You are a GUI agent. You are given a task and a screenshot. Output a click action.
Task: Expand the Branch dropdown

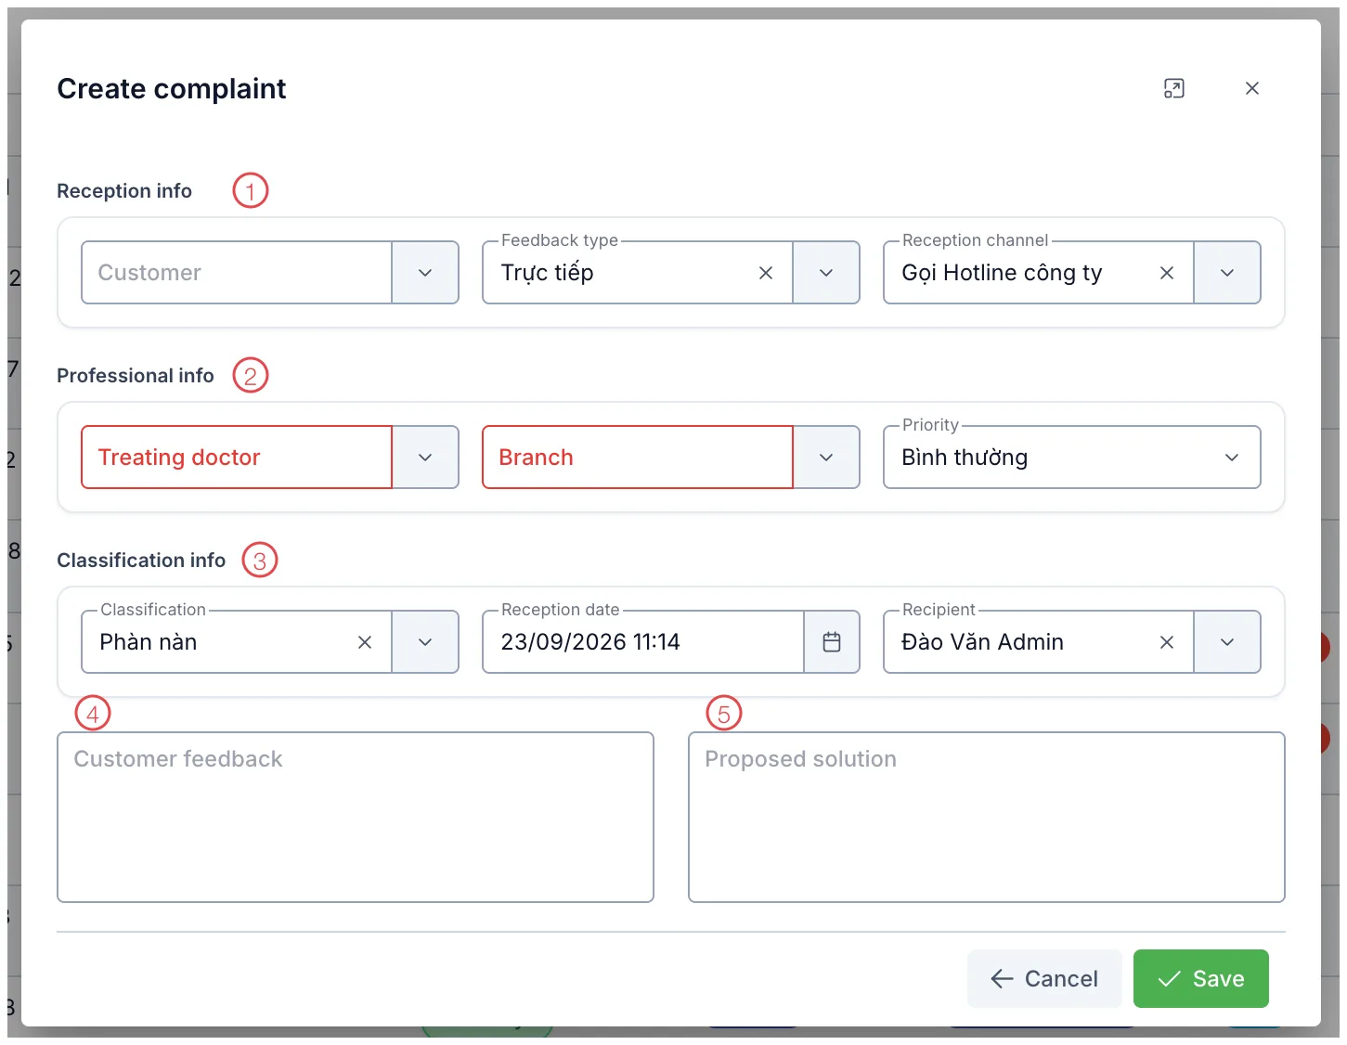click(x=826, y=458)
